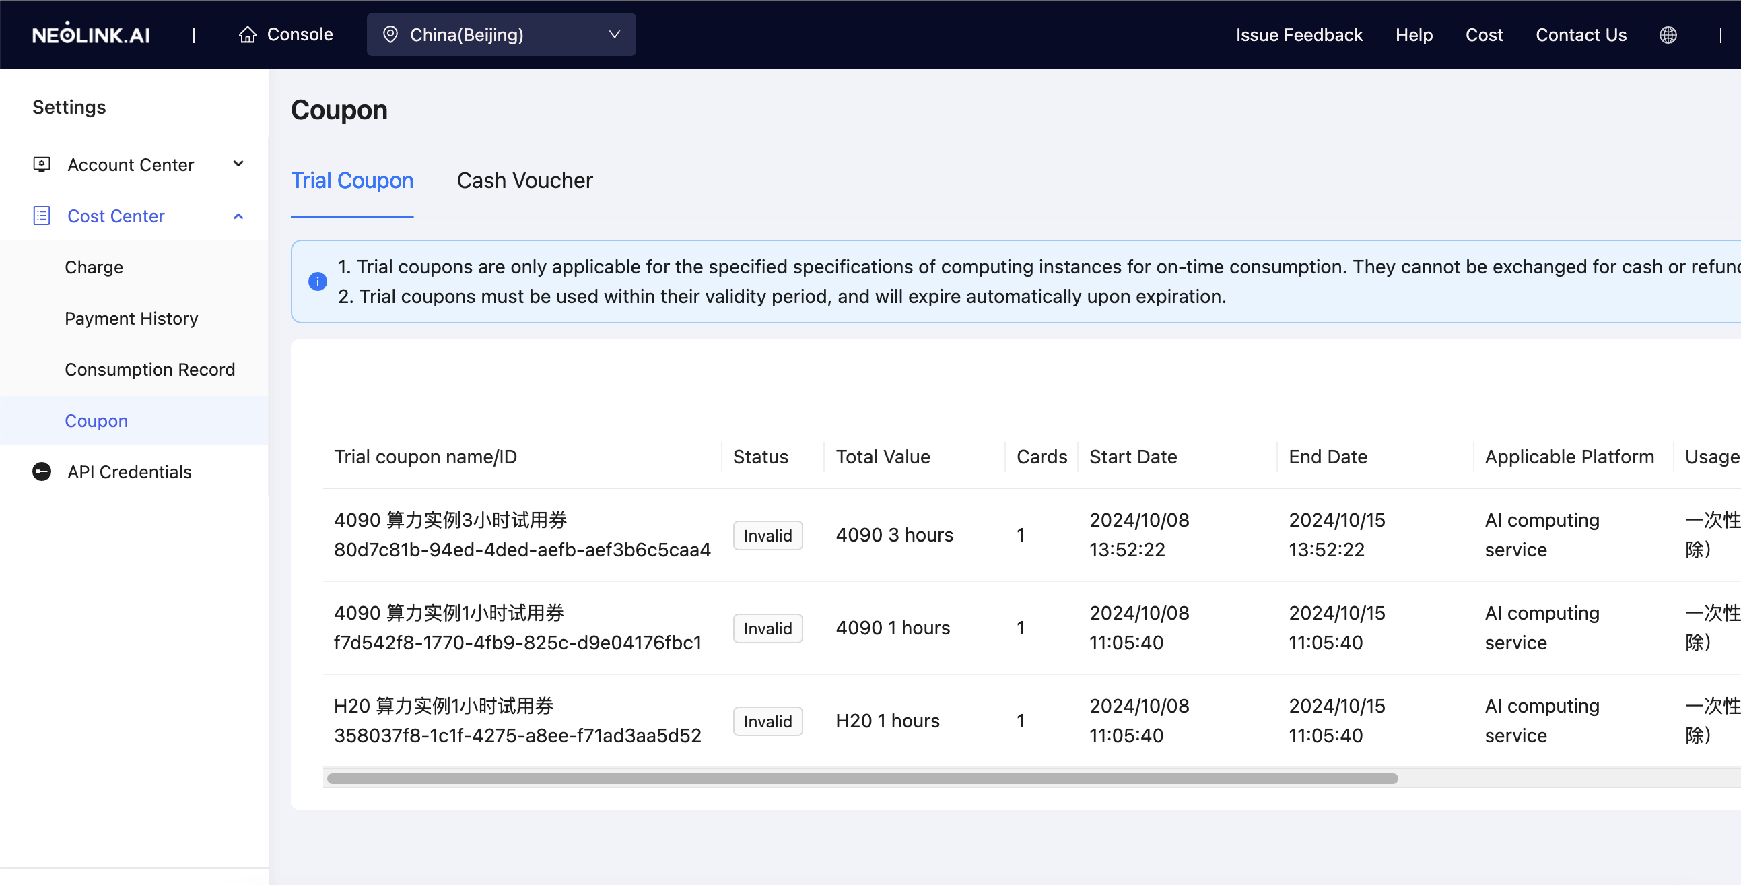Click the '4090 3 hours' total value cell
The width and height of the screenshot is (1741, 885).
click(x=894, y=535)
